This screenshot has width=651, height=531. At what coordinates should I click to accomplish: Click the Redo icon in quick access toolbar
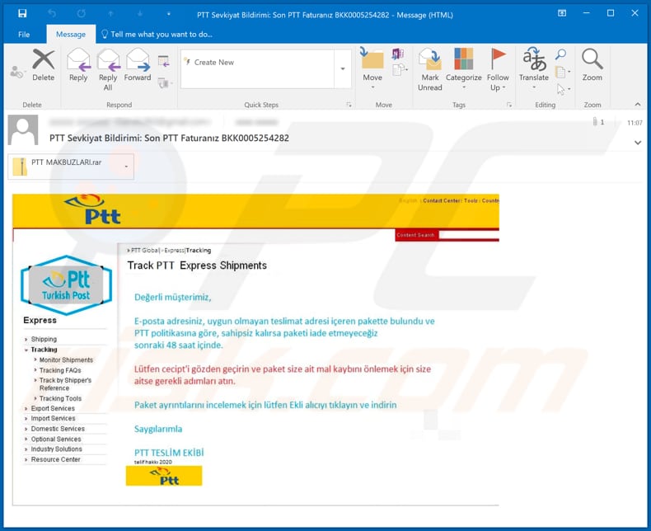pos(82,14)
